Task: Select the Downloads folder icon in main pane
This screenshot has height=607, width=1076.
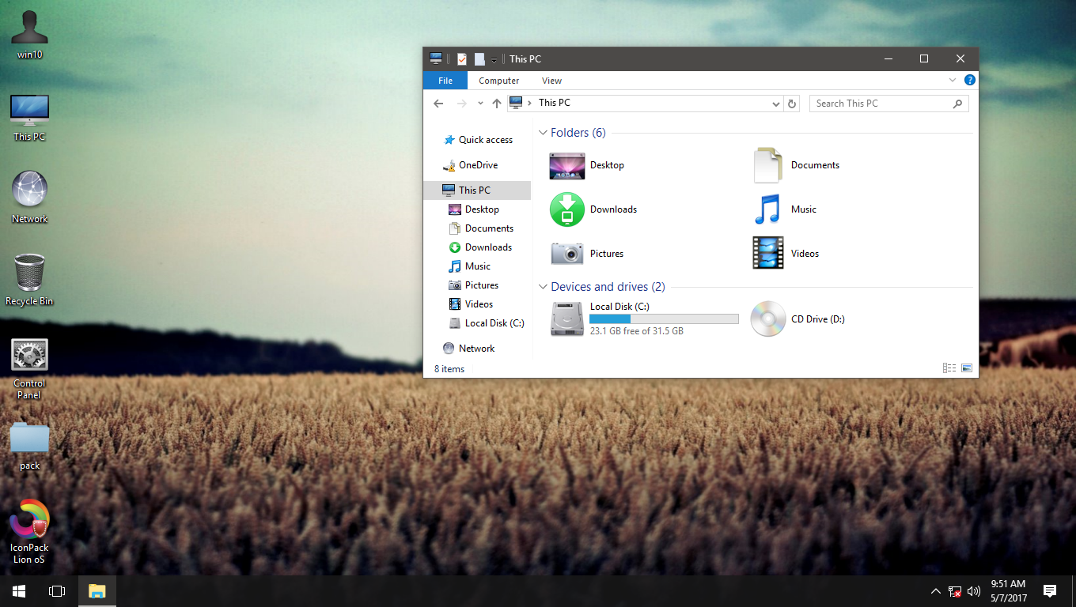Action: pyautogui.click(x=566, y=209)
